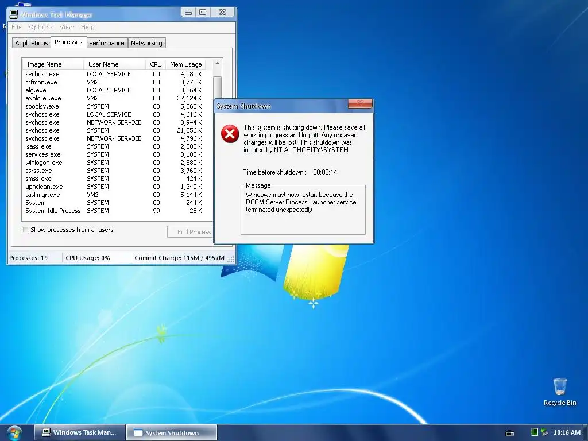Sort by Mem Usage column header
Screen dimensions: 588x441
(x=185, y=64)
